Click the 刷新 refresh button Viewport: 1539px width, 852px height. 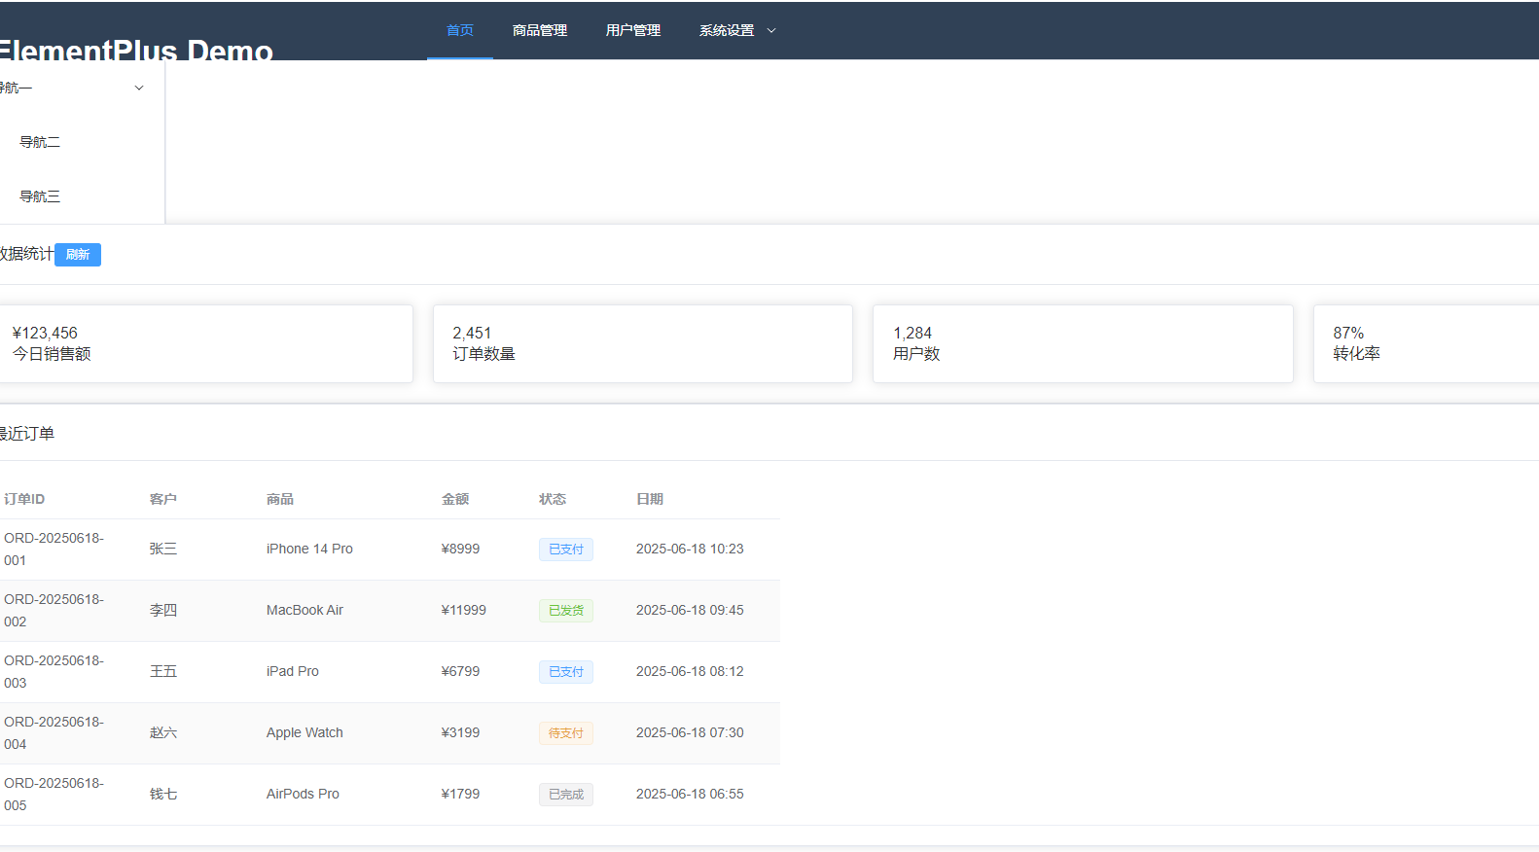point(78,255)
